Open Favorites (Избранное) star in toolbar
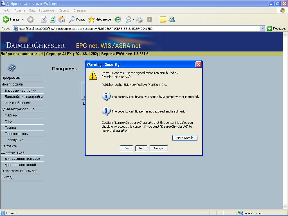The height and width of the screenshot is (216, 288). (91, 19)
